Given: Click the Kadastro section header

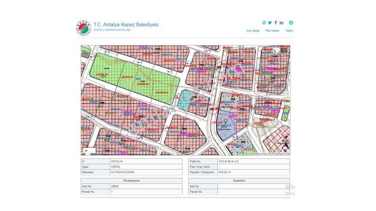Looking at the screenshot, I should [x=239, y=180].
